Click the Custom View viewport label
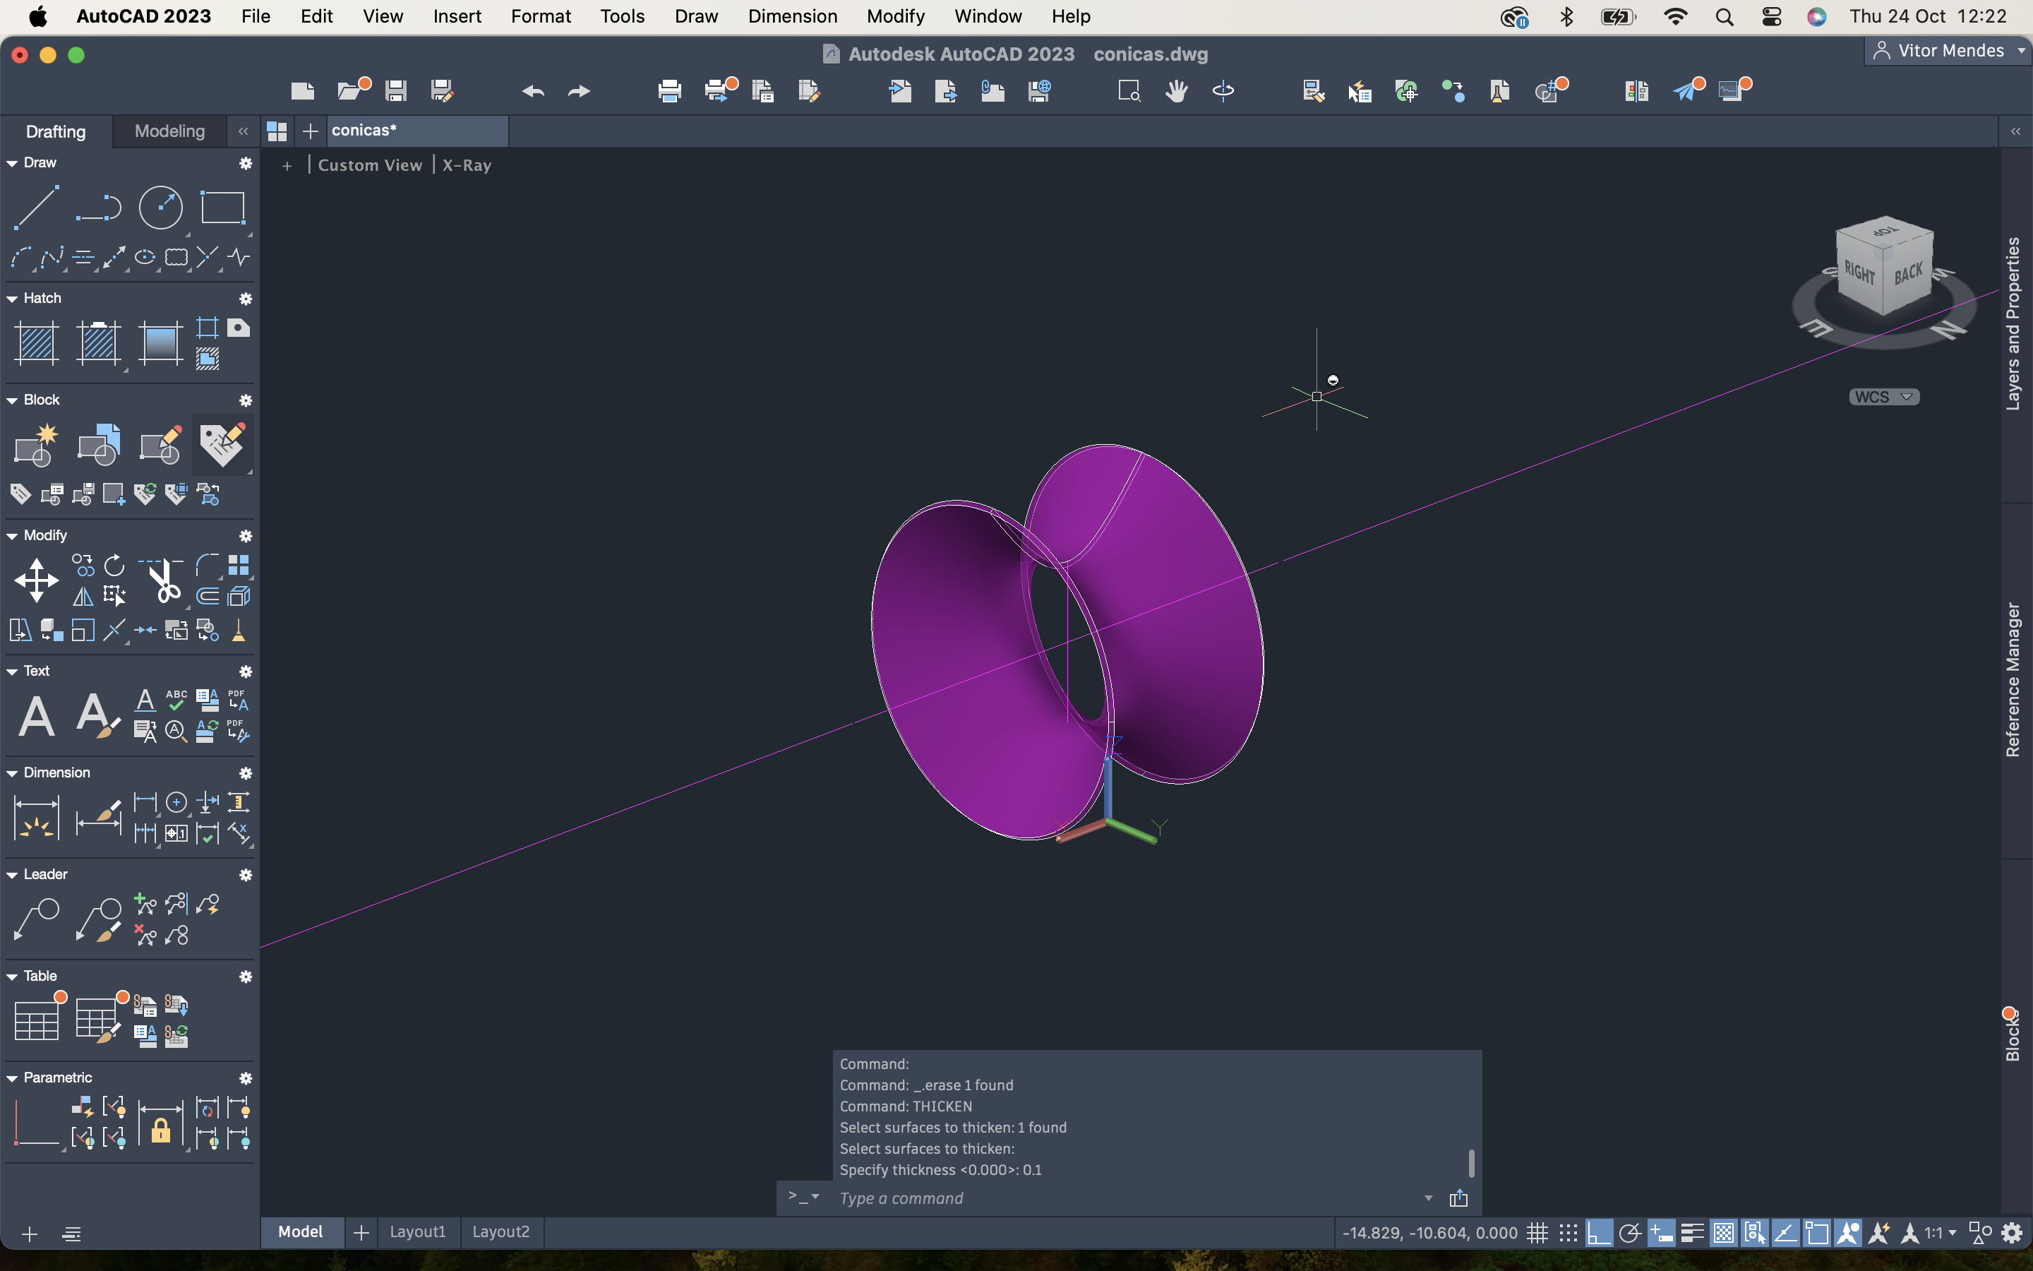The height and width of the screenshot is (1271, 2033). click(370, 165)
